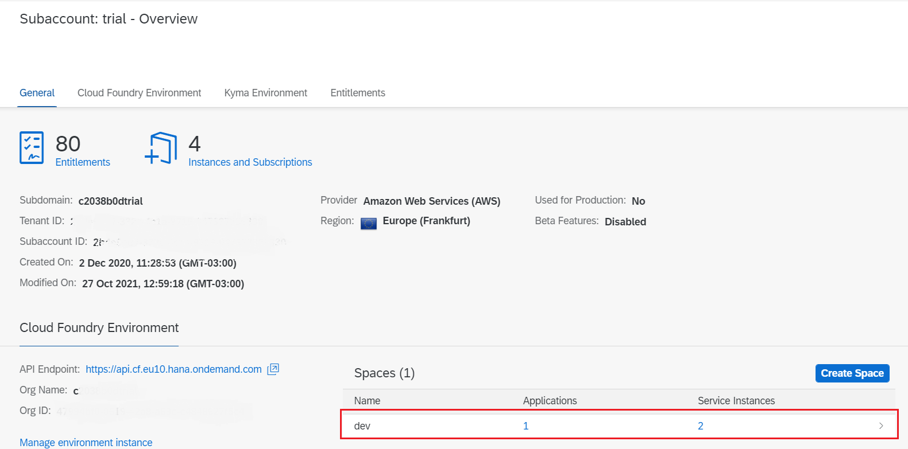Click the EU flag region icon
The width and height of the screenshot is (908, 449).
[369, 222]
